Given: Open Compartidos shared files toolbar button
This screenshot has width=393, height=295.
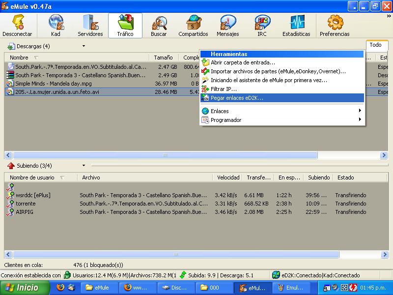Looking at the screenshot, I should click(193, 26).
